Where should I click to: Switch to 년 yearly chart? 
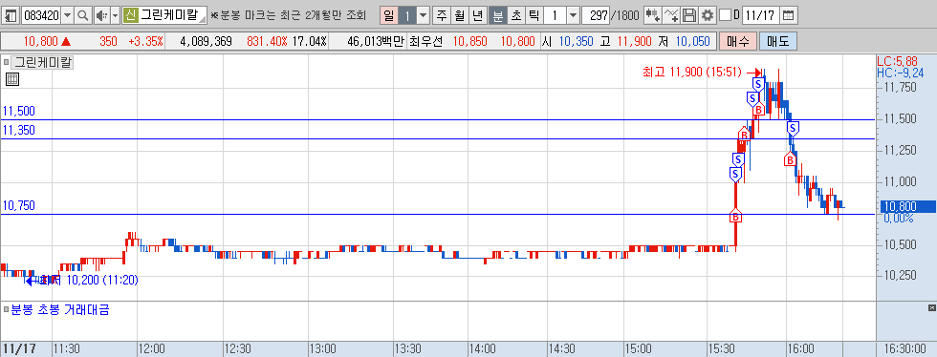coord(478,15)
